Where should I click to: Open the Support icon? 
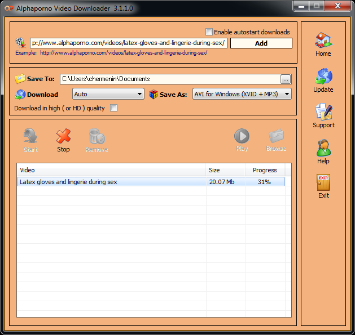pos(323,111)
